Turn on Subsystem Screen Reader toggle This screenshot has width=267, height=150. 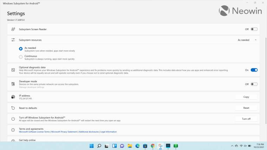click(254, 29)
